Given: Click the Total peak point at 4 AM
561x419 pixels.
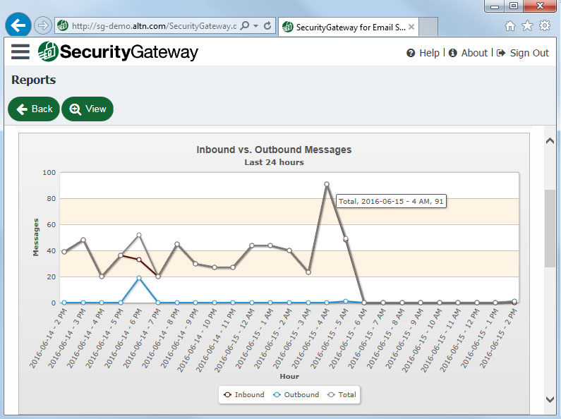Looking at the screenshot, I should (327, 184).
